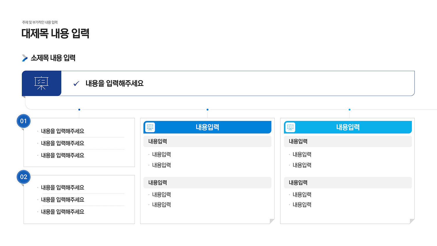Click the 내용입력 title in the sky-blue header bar
437x246 pixels.
348,127
